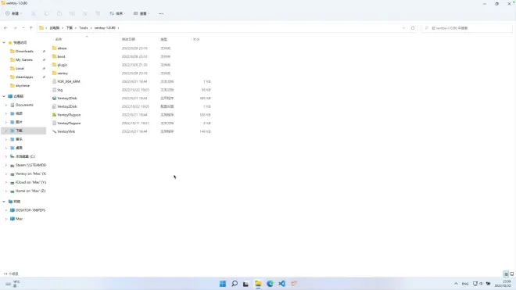Open the recent locations chevron

click(23, 28)
